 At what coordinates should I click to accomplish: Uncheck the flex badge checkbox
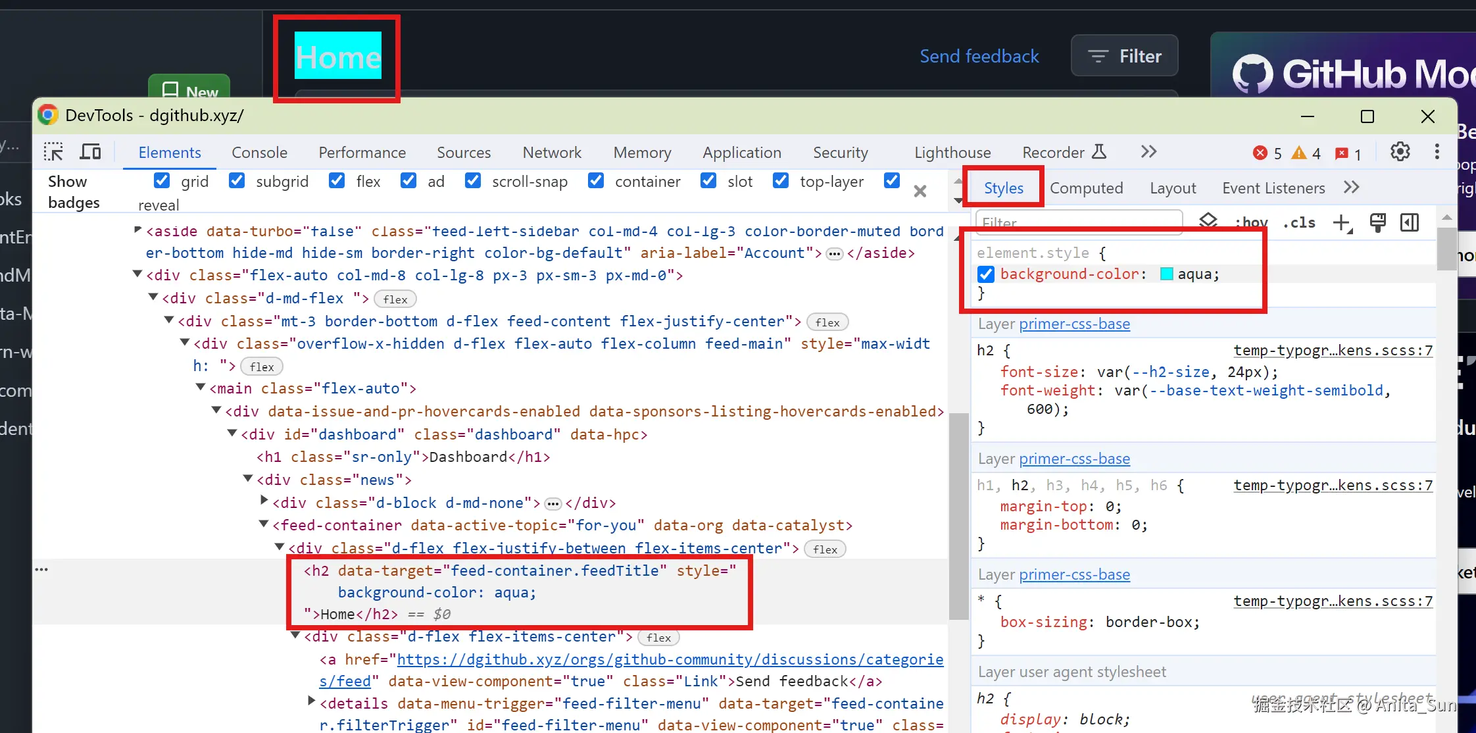point(337,181)
